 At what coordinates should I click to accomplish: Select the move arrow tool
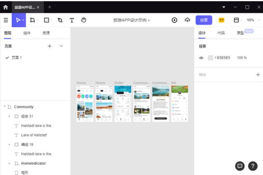point(18,20)
